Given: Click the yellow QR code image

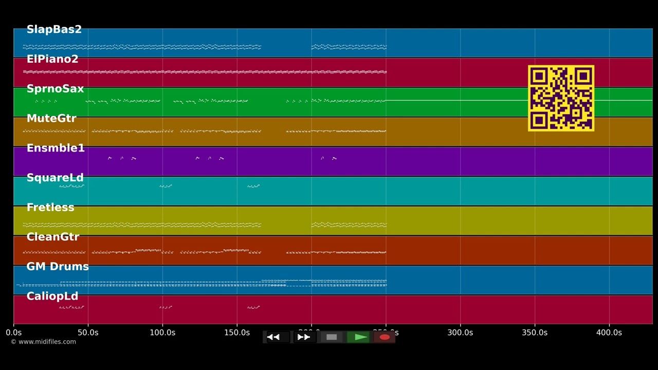Looking at the screenshot, I should click(x=561, y=98).
